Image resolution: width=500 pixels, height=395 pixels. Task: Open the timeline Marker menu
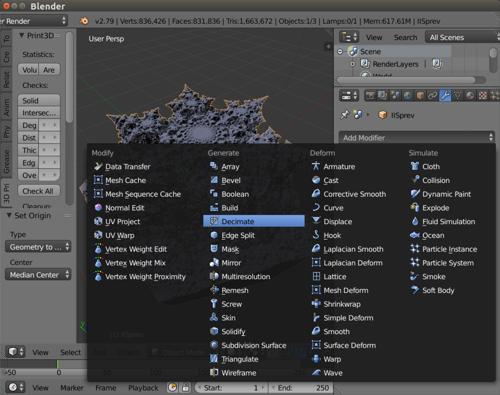[x=72, y=388]
